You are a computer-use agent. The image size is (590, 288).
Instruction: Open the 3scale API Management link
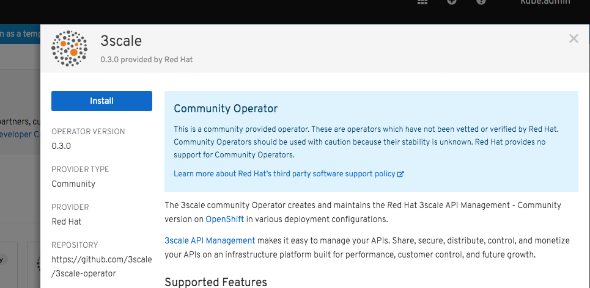(210, 240)
